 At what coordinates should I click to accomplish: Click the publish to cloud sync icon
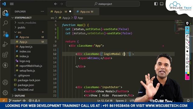pos(24,101)
